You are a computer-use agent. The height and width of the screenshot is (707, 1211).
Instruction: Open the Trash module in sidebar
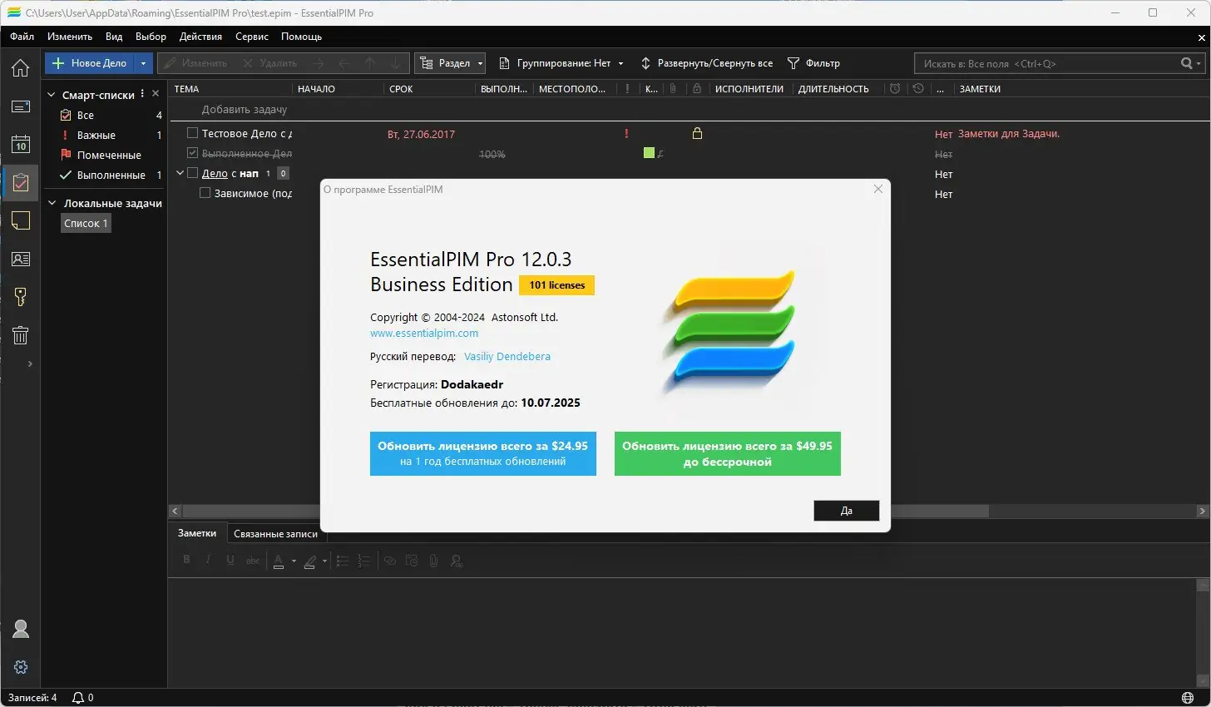click(20, 335)
